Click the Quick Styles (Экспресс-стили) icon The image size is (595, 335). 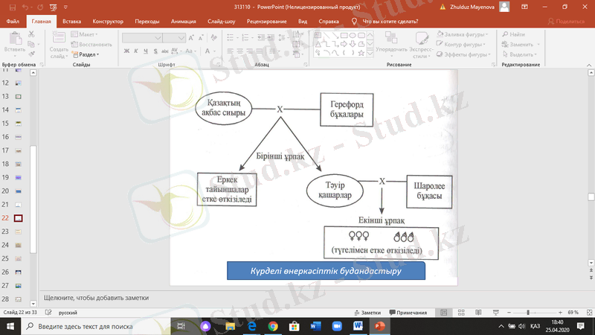click(x=421, y=38)
